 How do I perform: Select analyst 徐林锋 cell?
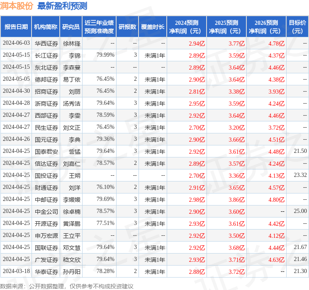pos(72,43)
